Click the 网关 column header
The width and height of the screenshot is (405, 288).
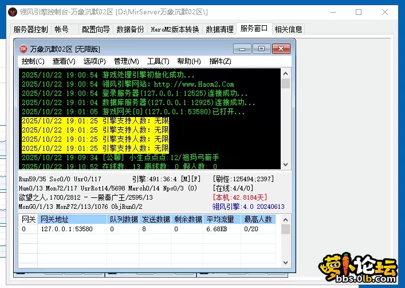[29, 219]
